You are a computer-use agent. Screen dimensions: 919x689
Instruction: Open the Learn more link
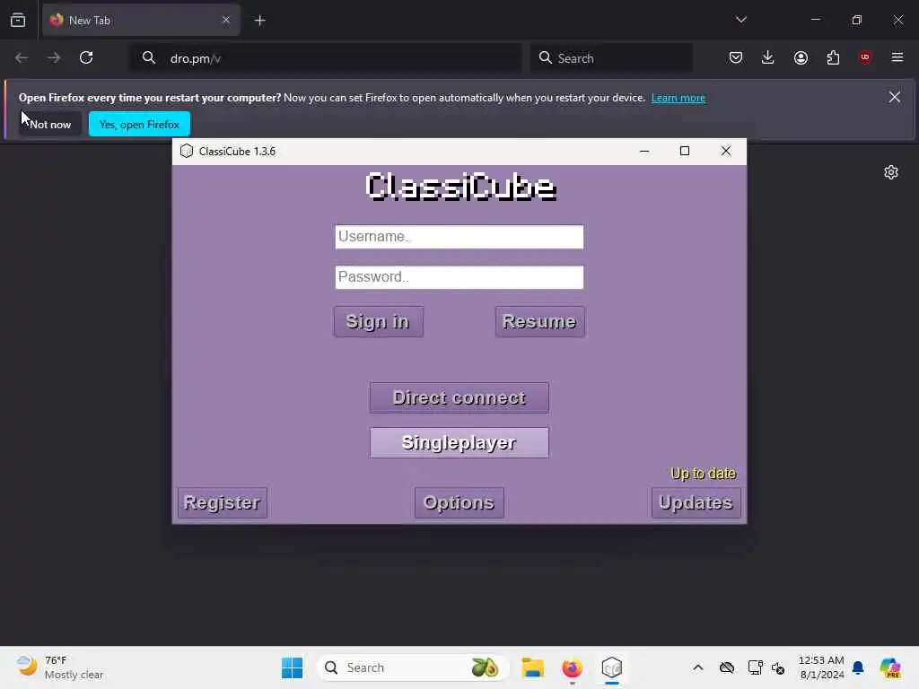click(x=678, y=98)
